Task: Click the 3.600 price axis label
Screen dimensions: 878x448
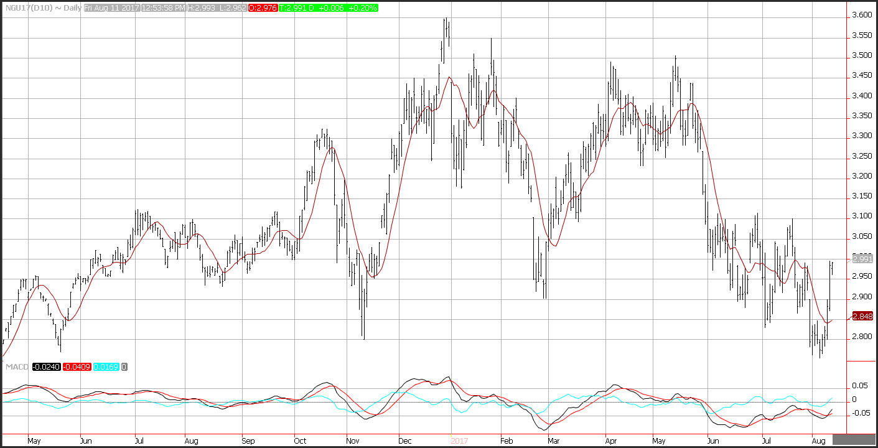Action: (x=862, y=15)
